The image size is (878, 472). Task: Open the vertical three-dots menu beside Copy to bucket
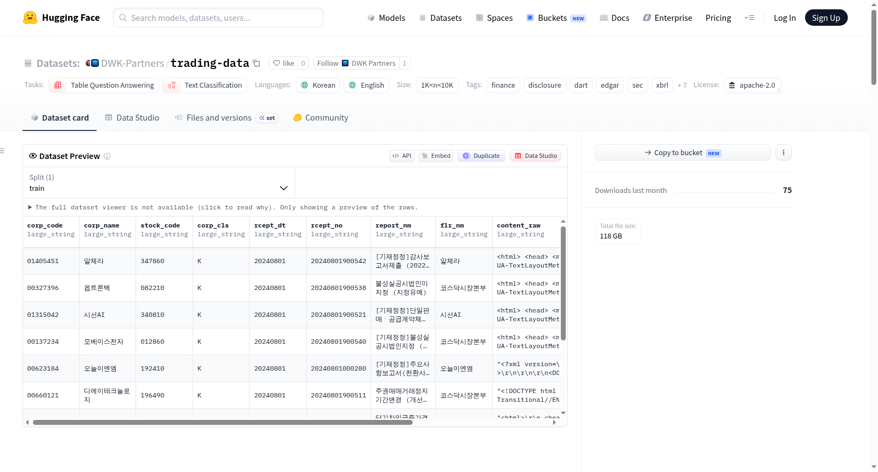[784, 152]
